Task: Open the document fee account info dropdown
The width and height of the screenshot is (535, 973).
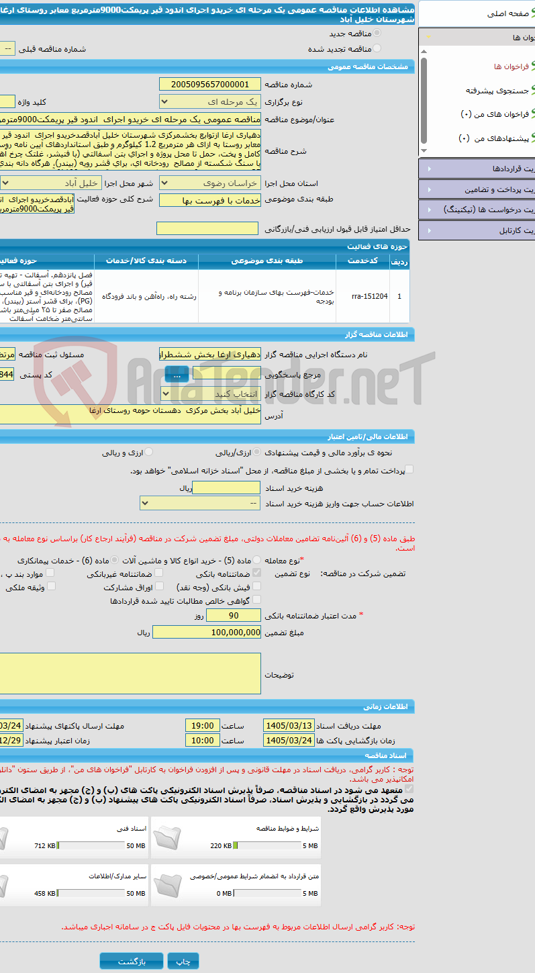Action: (199, 503)
